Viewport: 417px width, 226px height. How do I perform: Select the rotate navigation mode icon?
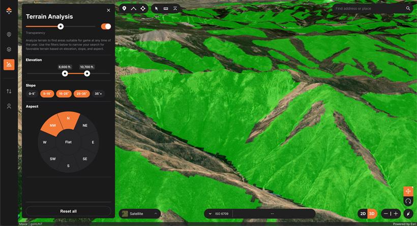(408, 201)
